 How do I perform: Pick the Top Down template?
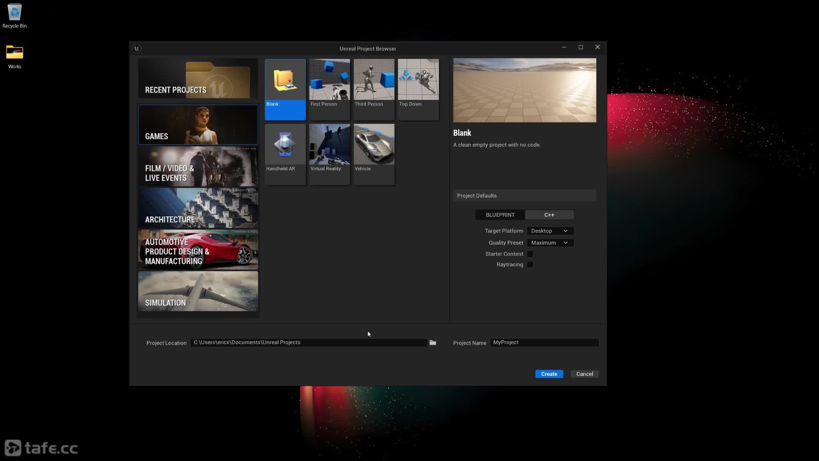point(418,89)
